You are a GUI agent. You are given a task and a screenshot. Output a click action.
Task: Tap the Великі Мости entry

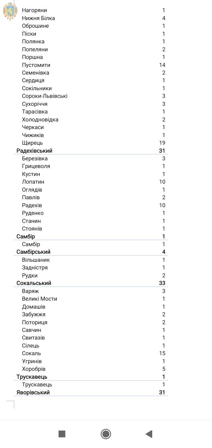coord(39,299)
